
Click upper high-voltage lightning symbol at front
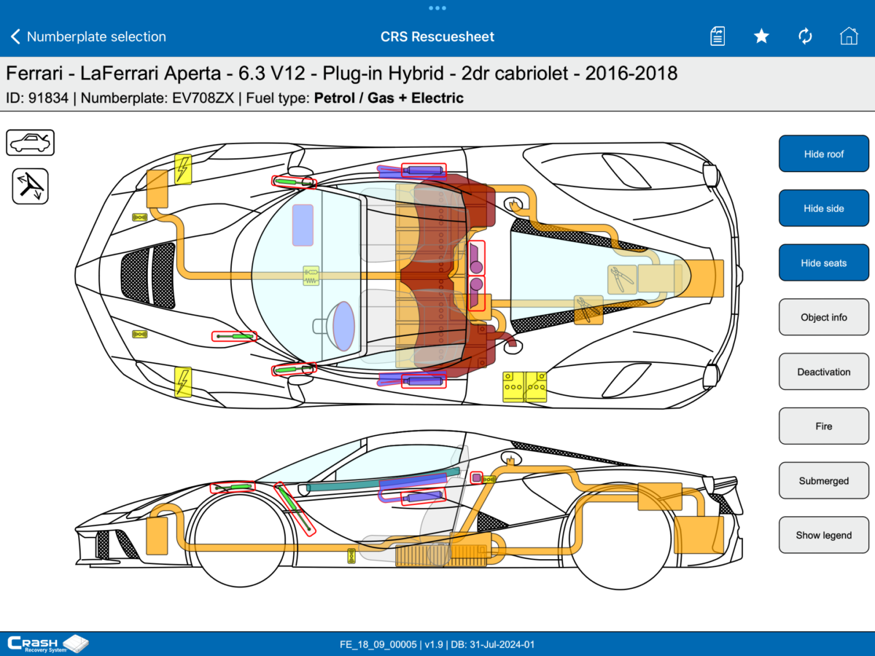coord(183,169)
